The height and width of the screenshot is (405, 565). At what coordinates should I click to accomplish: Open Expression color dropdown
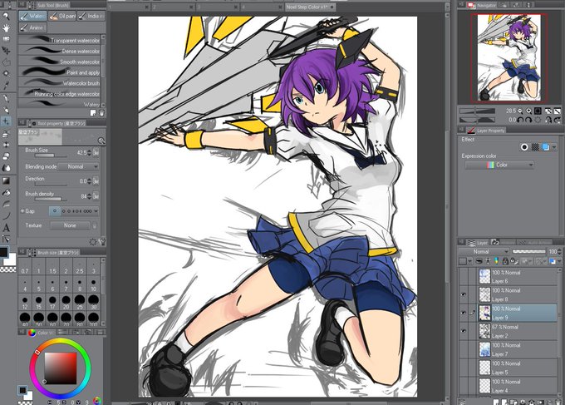(499, 165)
